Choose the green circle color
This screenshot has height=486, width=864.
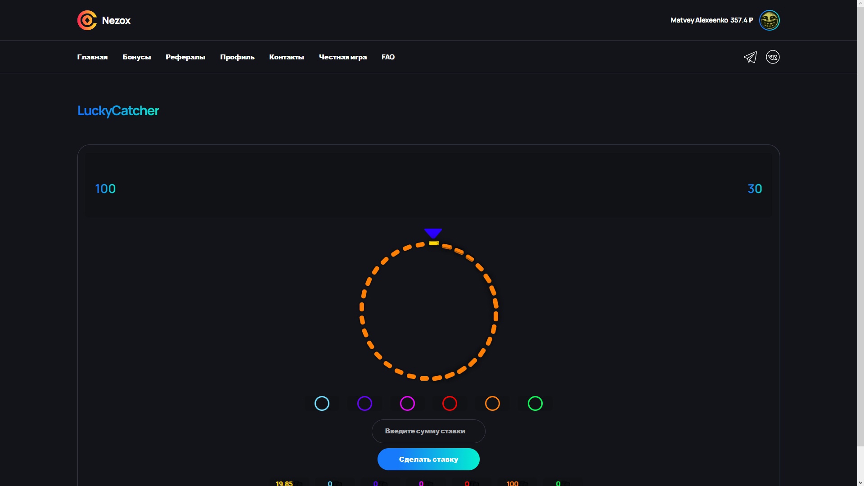pos(535,404)
